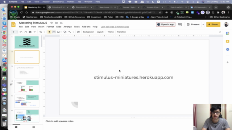Undo the last action
The height and width of the screenshot is (130, 232).
pyautogui.click(x=21, y=32)
